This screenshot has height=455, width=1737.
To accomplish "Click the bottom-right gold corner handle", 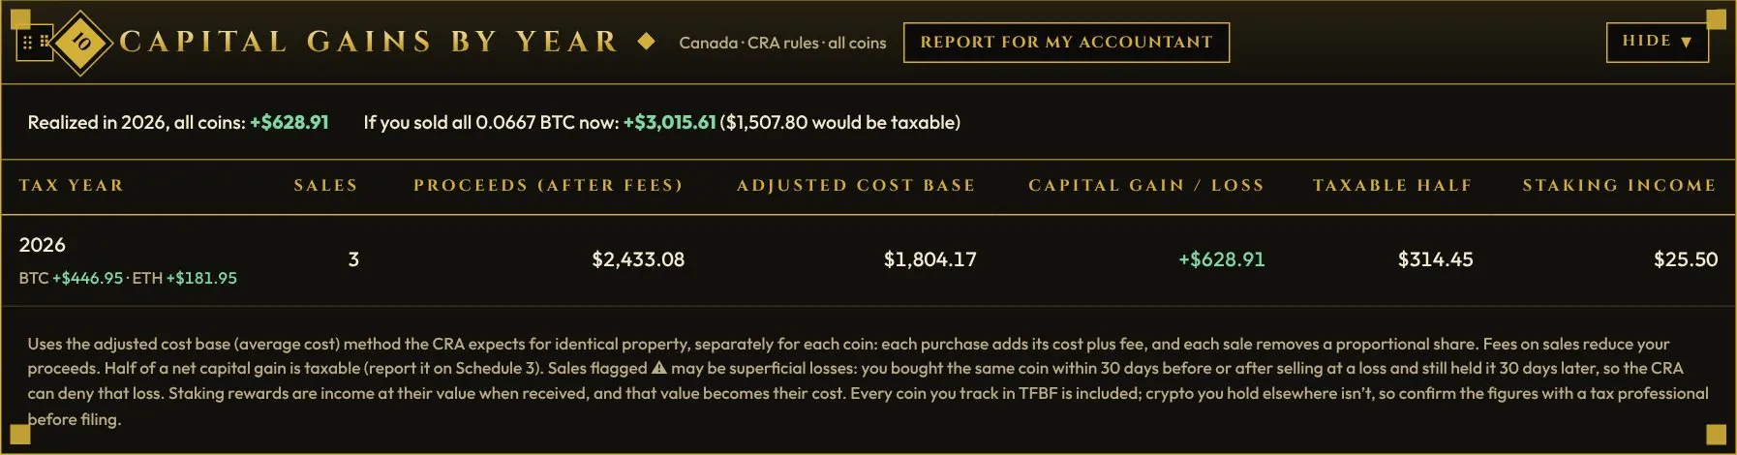I will click(x=1717, y=434).
